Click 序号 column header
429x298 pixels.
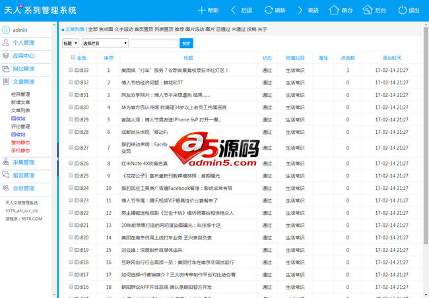click(108, 58)
